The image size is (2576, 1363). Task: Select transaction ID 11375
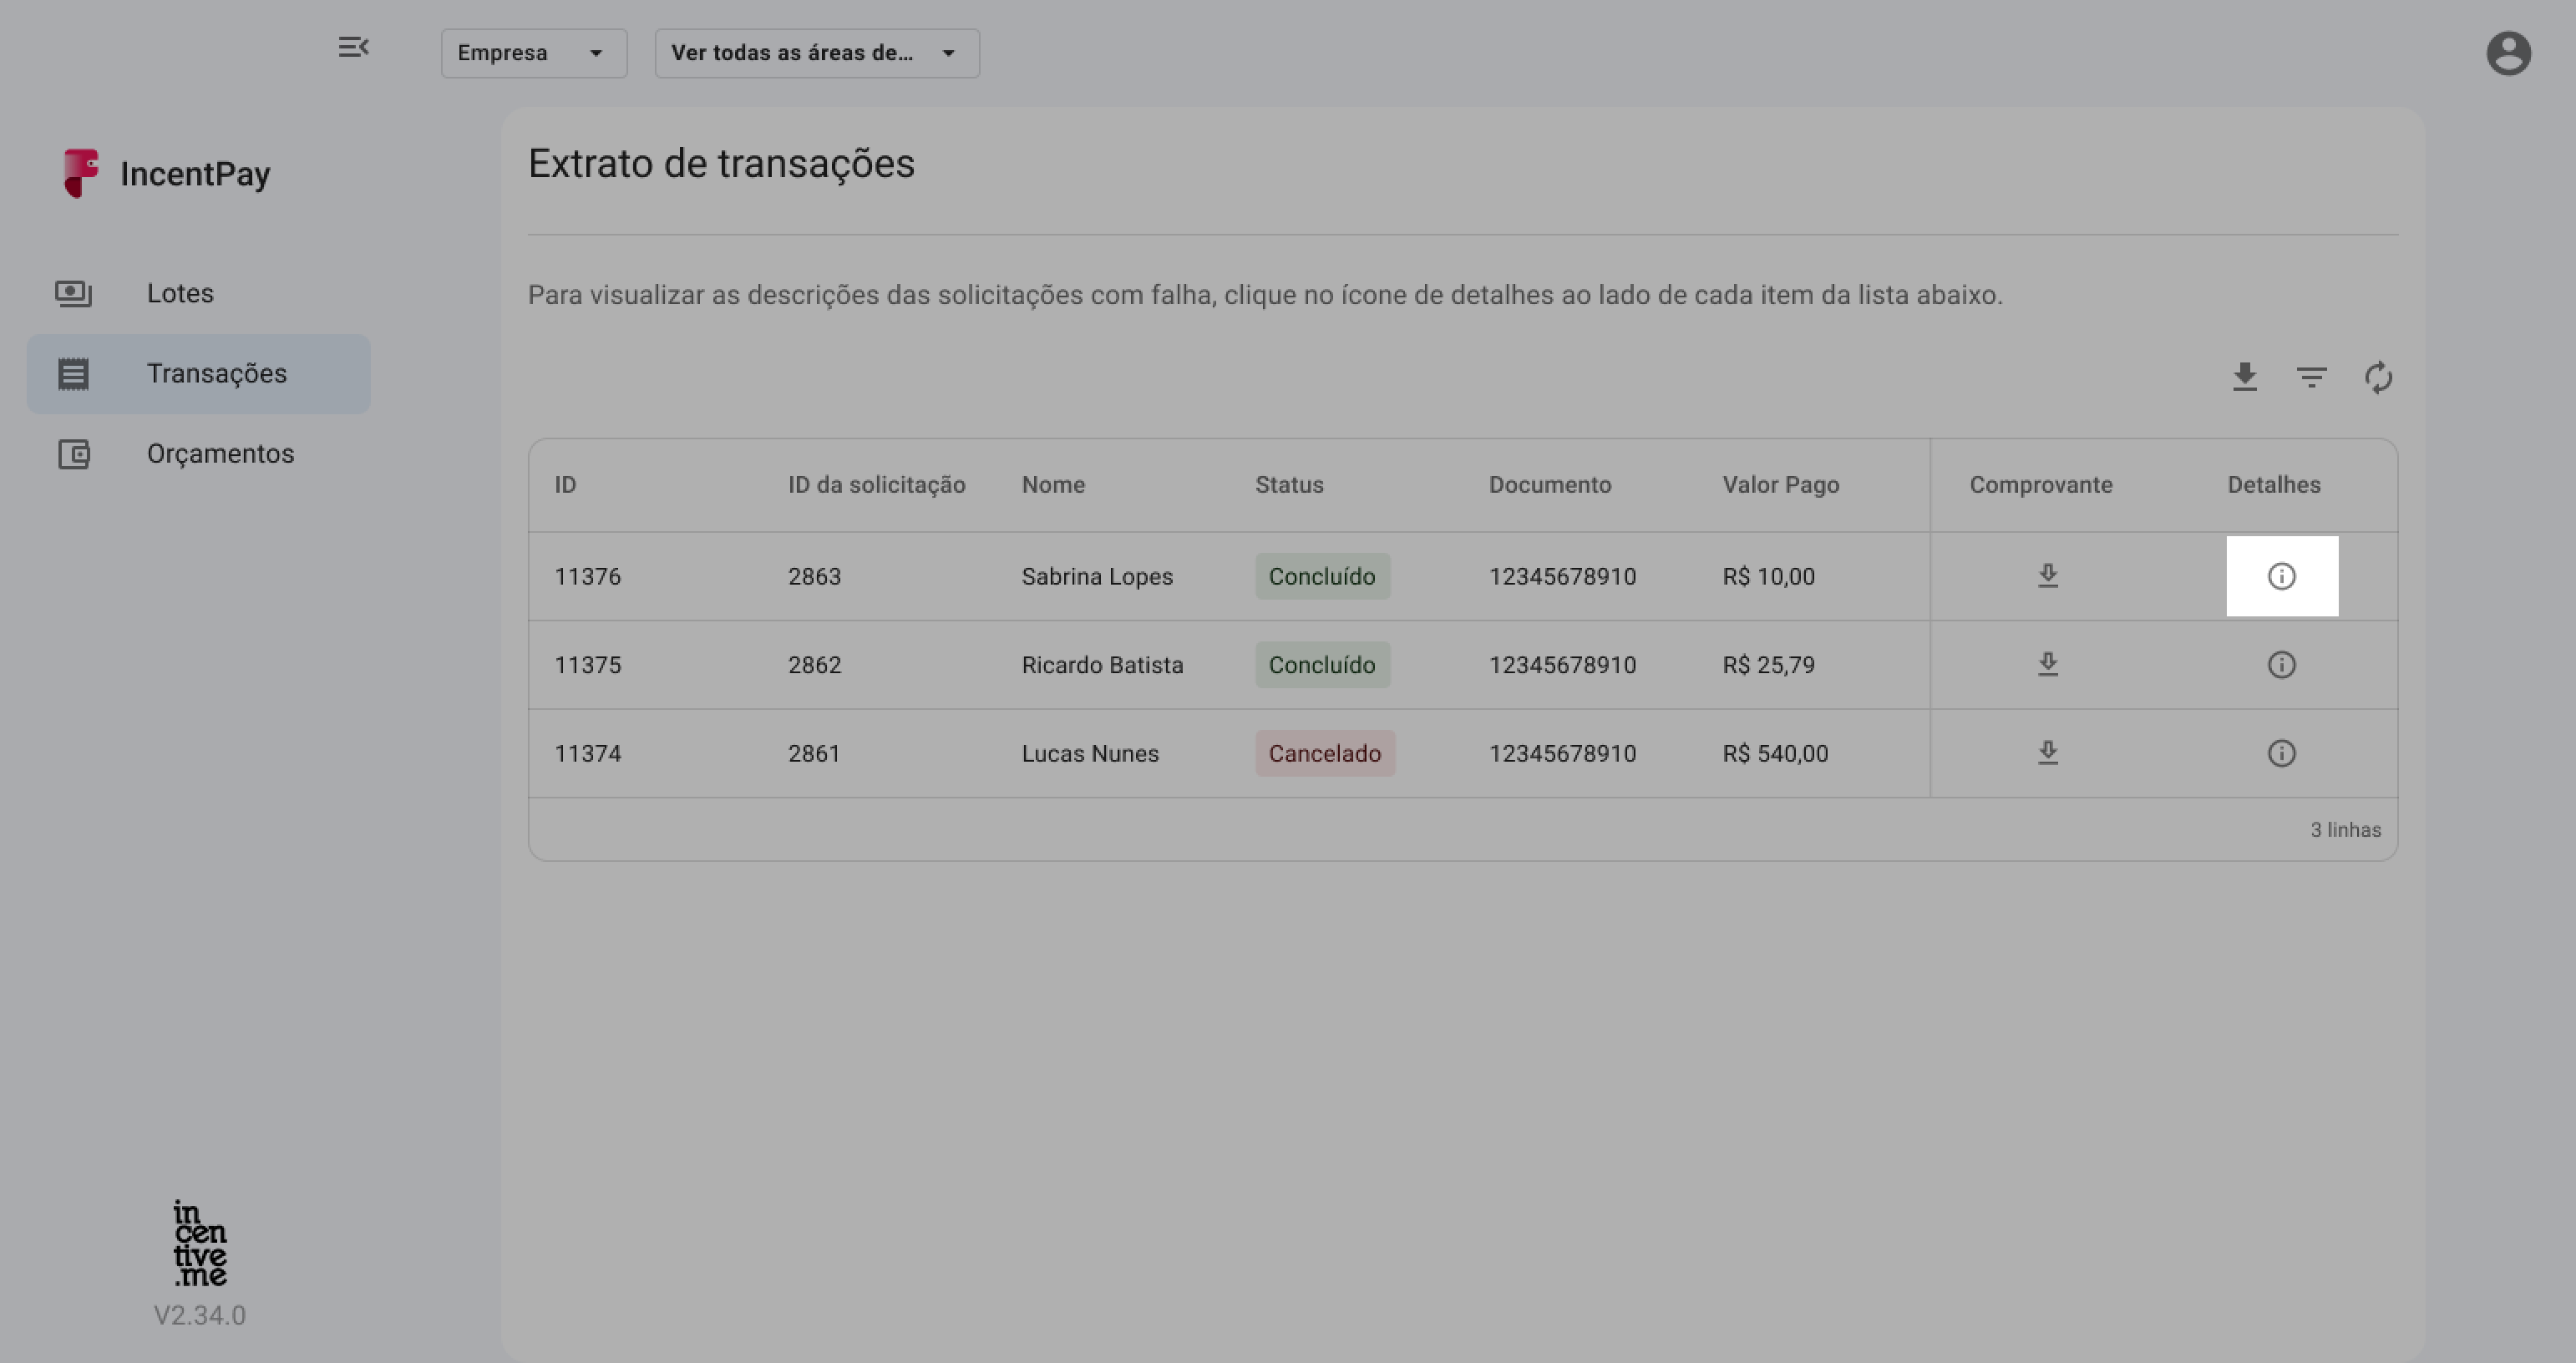[587, 665]
